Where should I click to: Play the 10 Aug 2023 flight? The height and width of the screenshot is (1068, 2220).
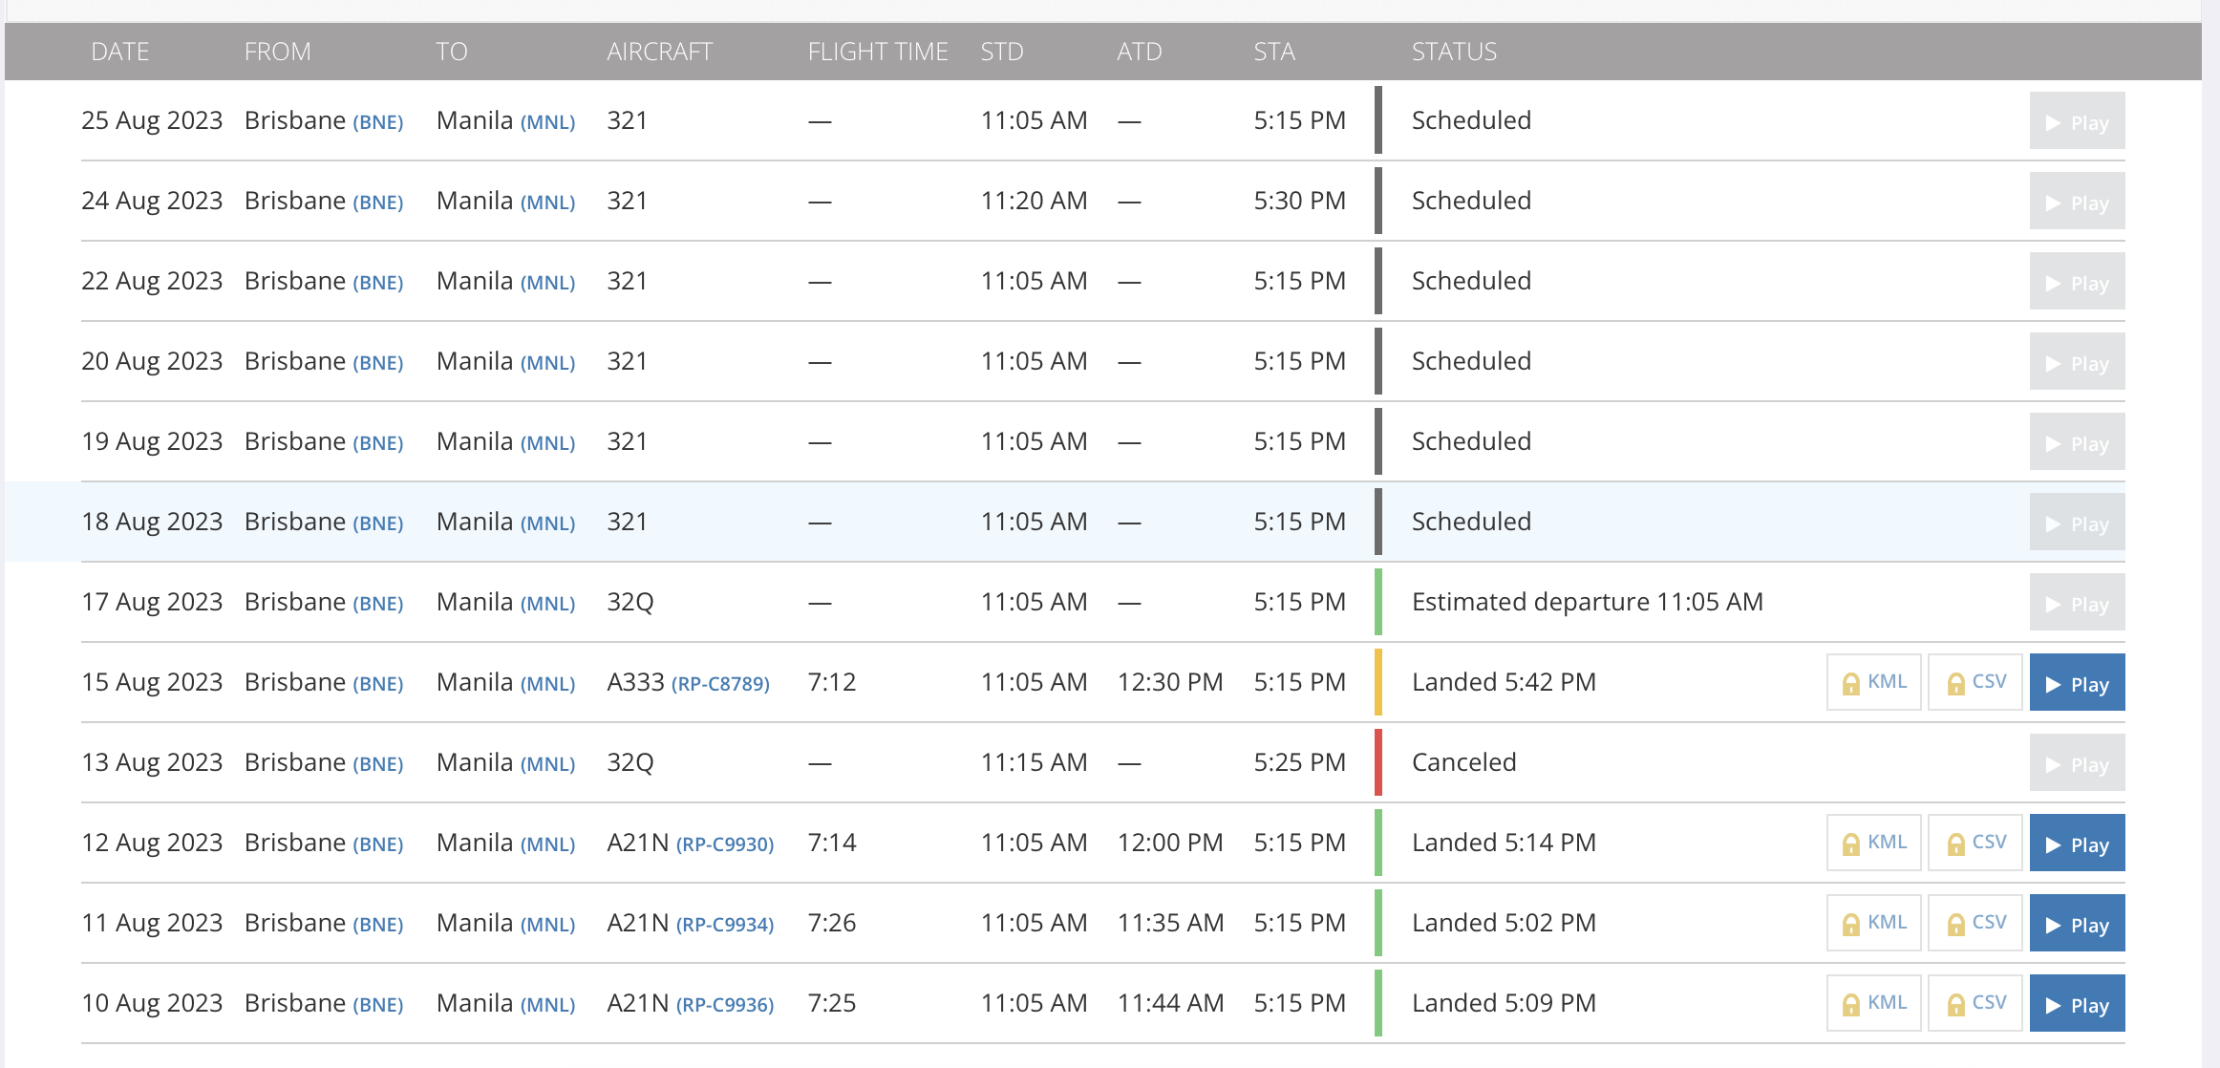coord(2076,1004)
